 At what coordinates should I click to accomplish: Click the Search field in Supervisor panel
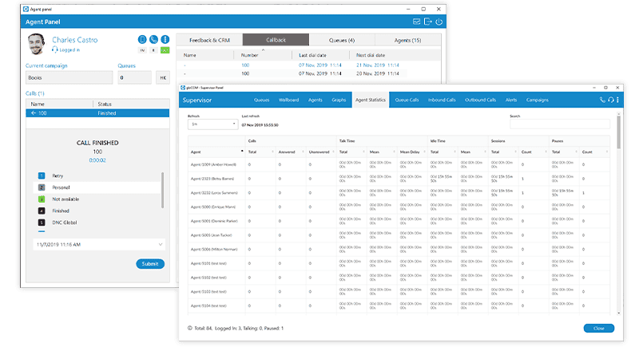pyautogui.click(x=559, y=124)
